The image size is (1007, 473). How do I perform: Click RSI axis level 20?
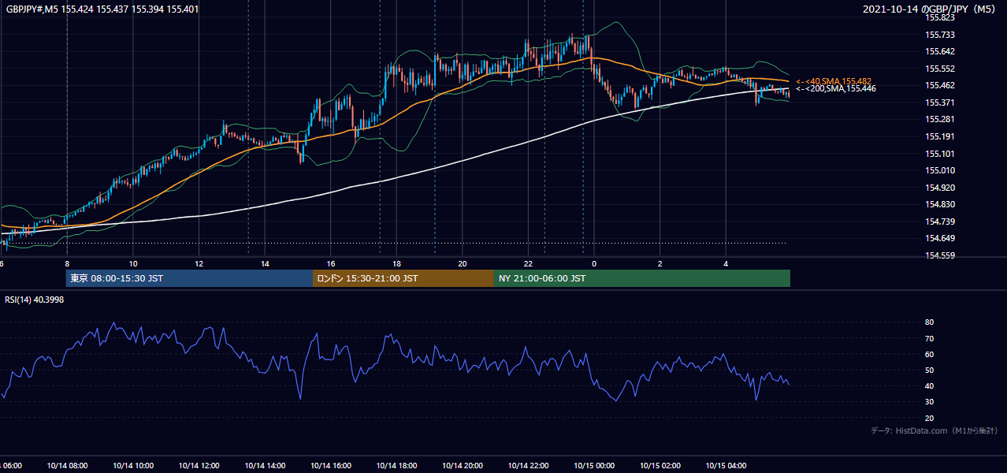pos(929,418)
